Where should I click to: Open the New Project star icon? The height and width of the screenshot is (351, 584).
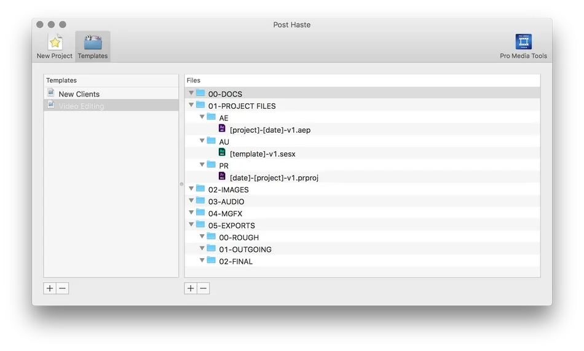pos(55,42)
